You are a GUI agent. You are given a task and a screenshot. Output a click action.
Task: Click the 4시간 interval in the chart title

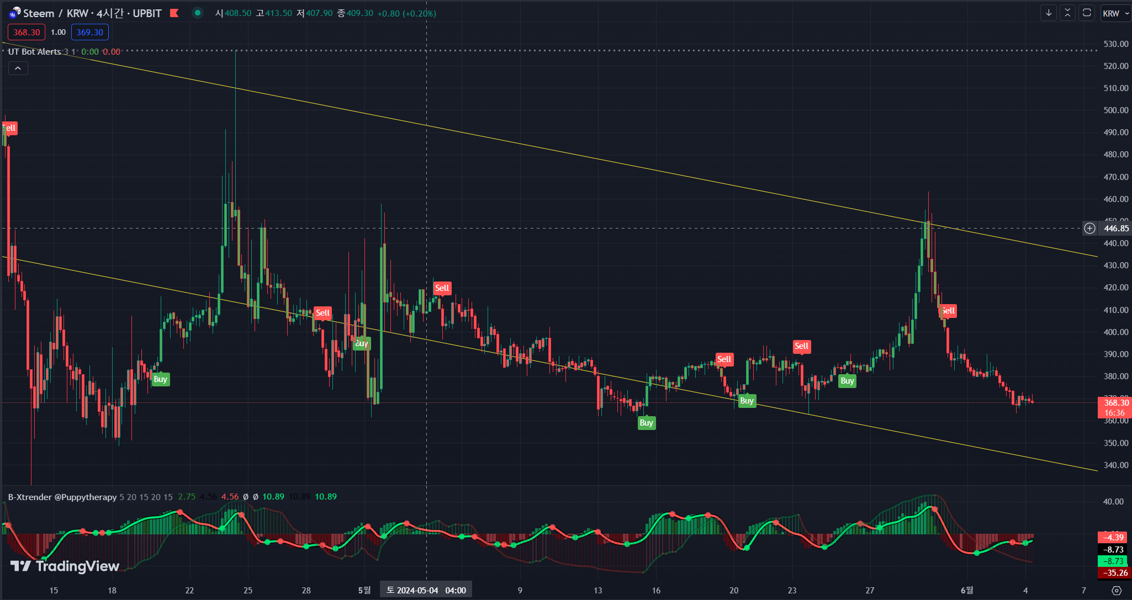[110, 13]
